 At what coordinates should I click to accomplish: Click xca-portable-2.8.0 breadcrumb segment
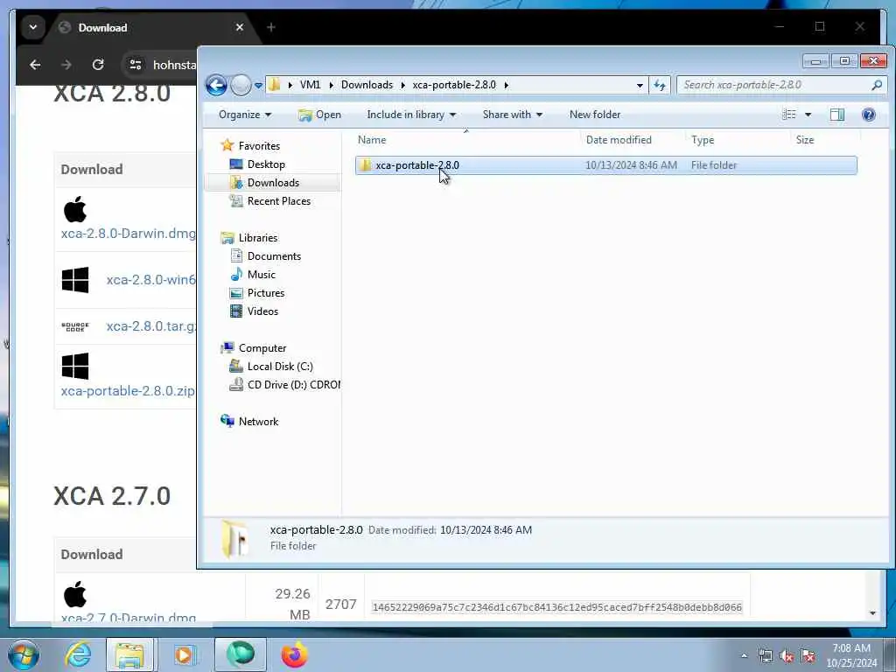(x=454, y=85)
